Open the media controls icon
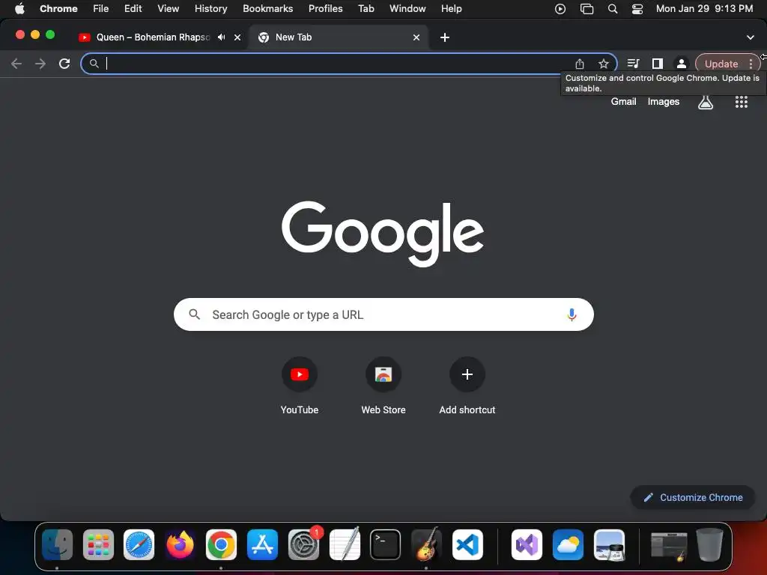Image resolution: width=767 pixels, height=575 pixels. click(633, 64)
